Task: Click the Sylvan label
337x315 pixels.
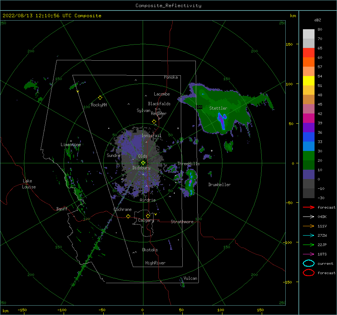Action: click(x=143, y=110)
